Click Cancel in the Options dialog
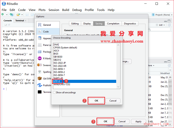Image resolution: width=174 pixels, height=128 pixels. [x=122, y=121]
